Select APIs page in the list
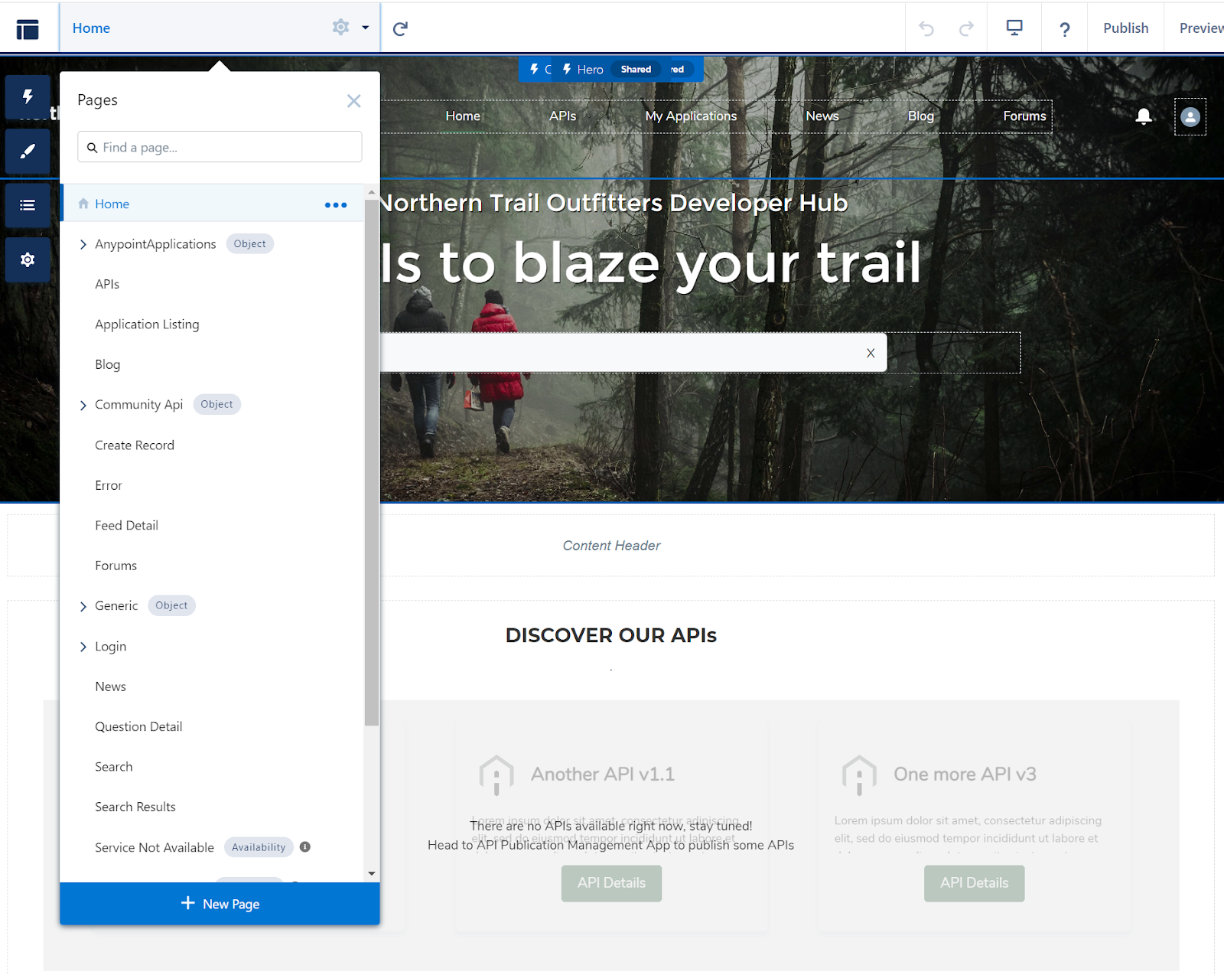The width and height of the screenshot is (1224, 975). coord(107,284)
